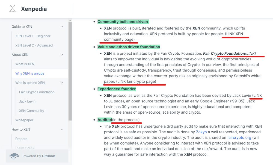
Task: Collapse the Guide to XEN section
Action: pos(62,27)
